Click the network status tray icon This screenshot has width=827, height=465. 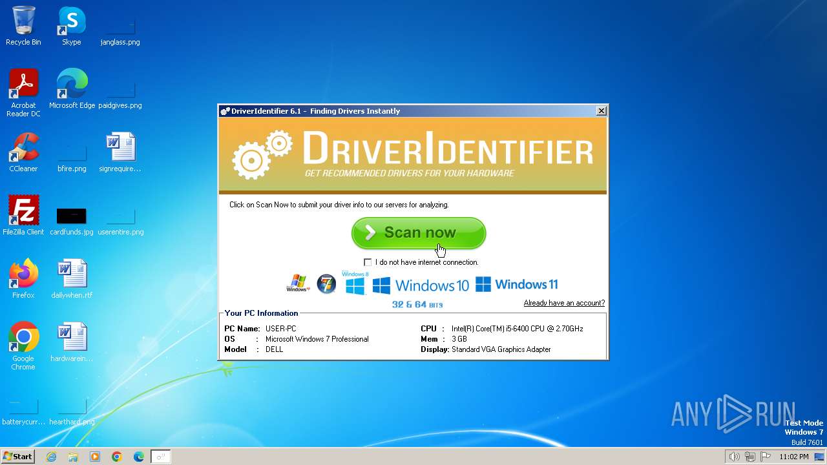[x=750, y=457]
